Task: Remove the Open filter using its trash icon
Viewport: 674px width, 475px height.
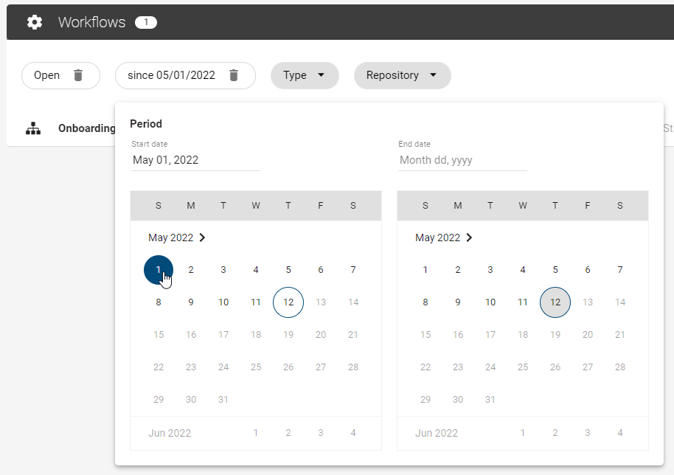Action: click(x=77, y=74)
